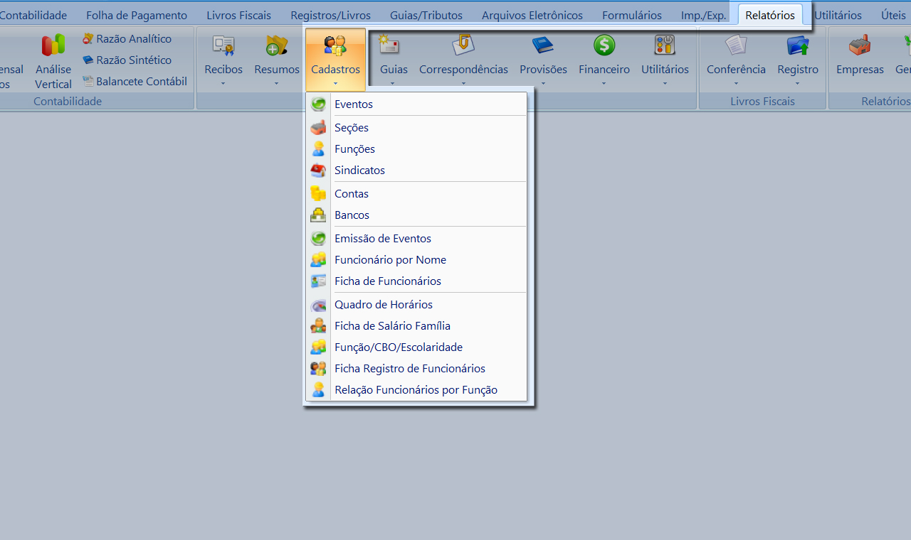Expand the Registro dropdown arrow
911x540 pixels.
(797, 83)
